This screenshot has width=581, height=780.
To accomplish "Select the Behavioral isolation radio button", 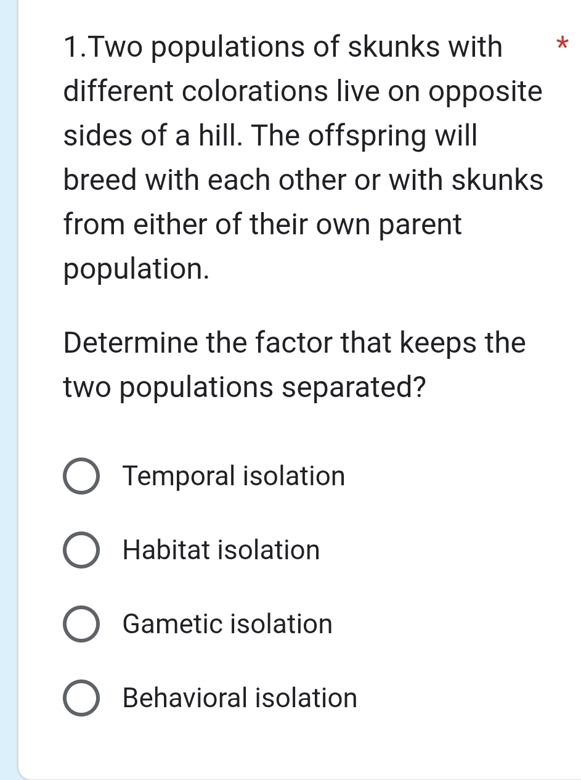I will pyautogui.click(x=81, y=698).
